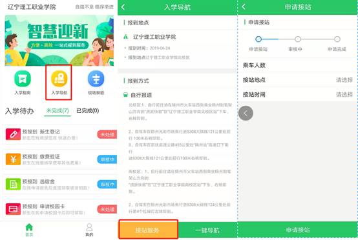Switch to the 已完成(0) tab
358x240 pixels.
pos(88,110)
